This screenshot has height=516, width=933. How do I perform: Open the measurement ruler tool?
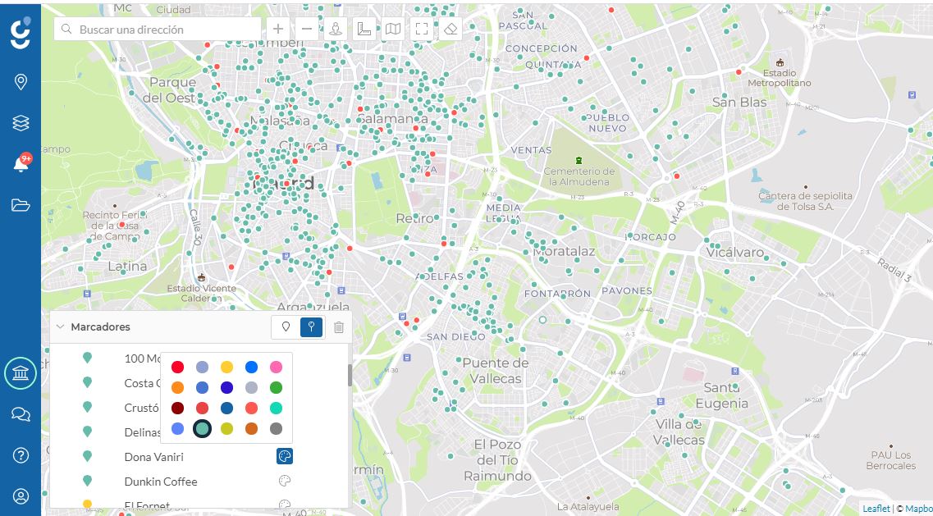tap(363, 28)
